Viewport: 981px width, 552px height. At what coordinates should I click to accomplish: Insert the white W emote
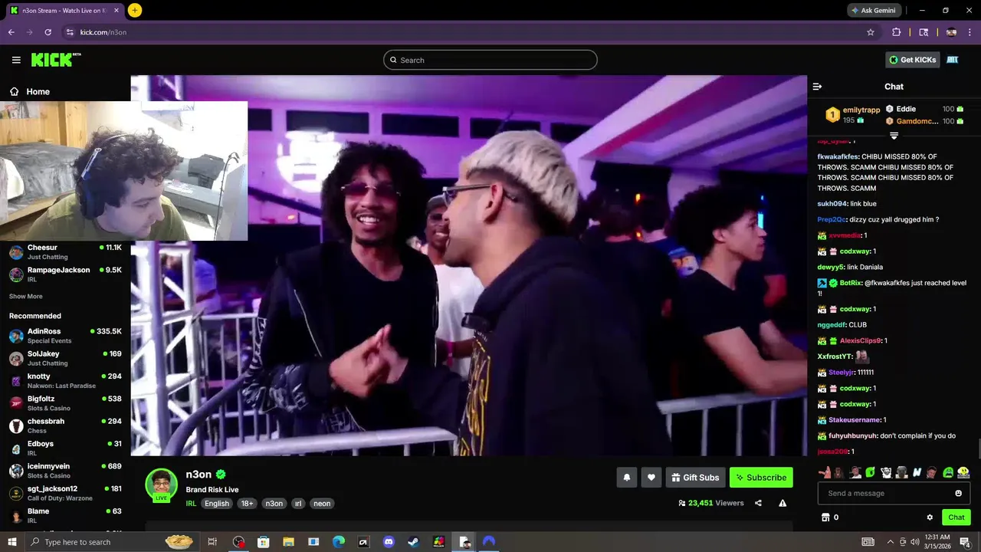click(x=917, y=472)
